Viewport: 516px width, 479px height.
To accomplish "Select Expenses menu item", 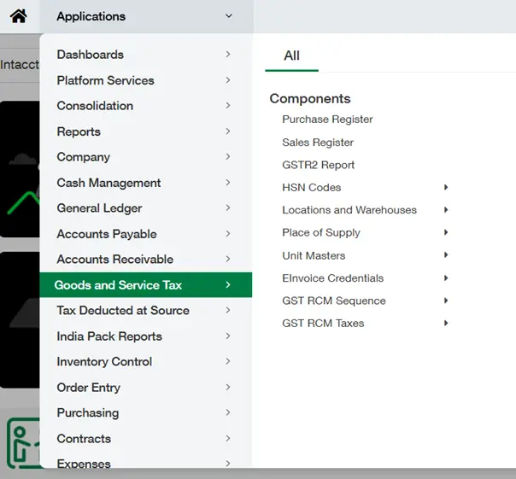I will point(84,464).
